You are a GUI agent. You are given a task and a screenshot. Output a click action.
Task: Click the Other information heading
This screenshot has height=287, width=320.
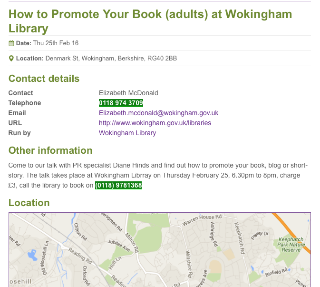point(50,150)
